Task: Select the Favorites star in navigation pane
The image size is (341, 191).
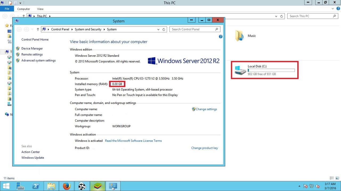Action: 7,26
